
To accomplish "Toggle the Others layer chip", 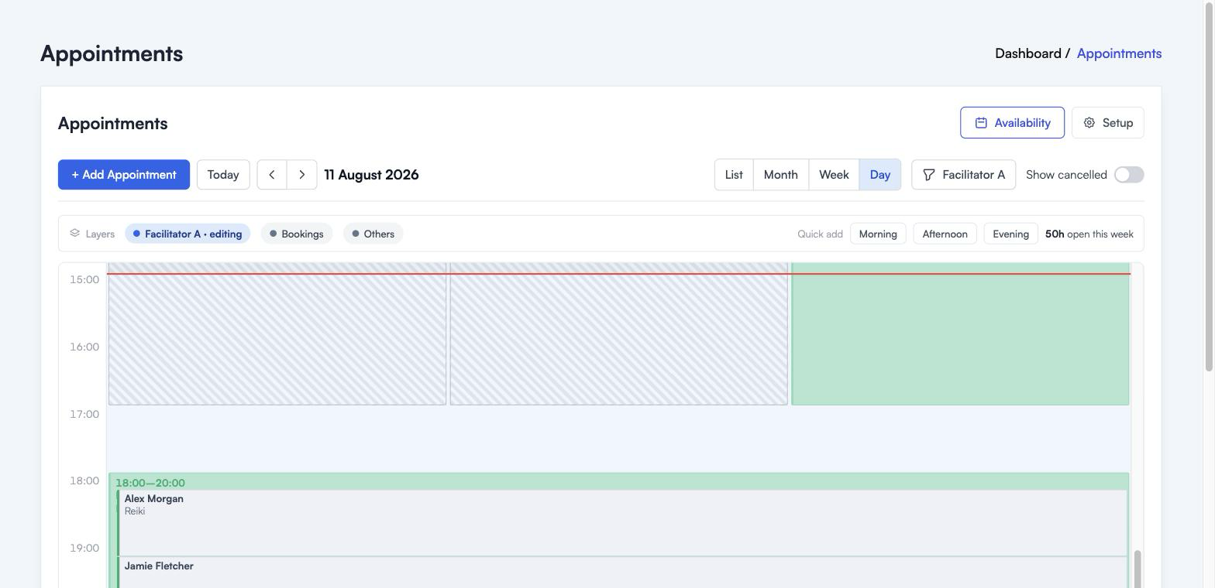I will [373, 234].
